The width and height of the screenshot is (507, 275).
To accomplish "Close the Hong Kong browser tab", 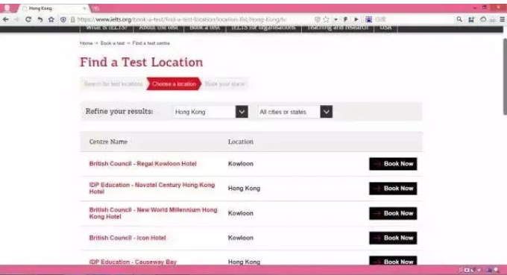I will tap(84, 8).
